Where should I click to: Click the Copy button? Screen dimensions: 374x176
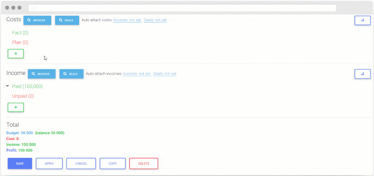click(x=113, y=163)
